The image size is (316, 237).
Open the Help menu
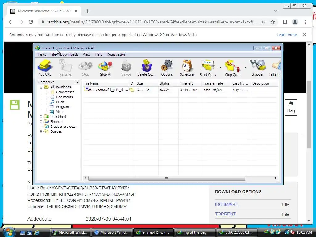[98, 54]
